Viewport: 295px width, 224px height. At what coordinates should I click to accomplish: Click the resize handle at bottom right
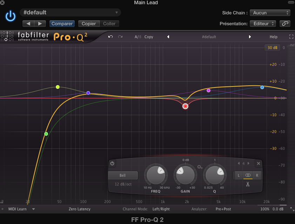[292, 209]
